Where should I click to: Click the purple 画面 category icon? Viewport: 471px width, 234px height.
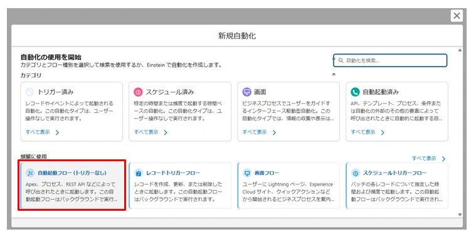click(246, 92)
